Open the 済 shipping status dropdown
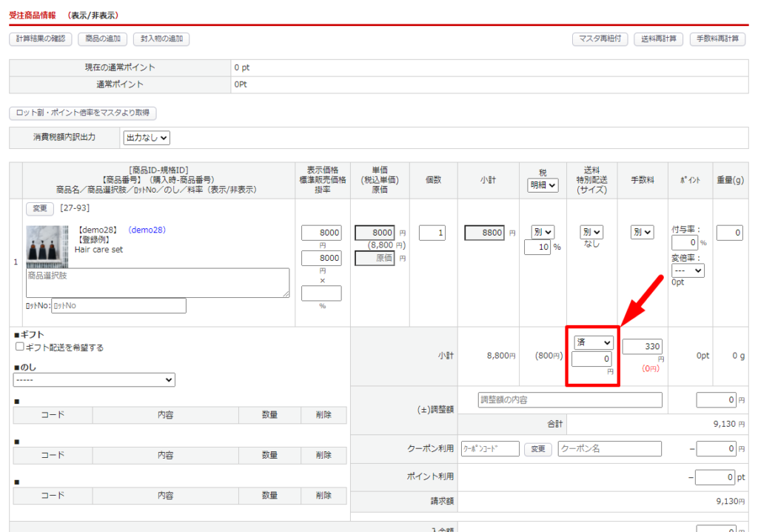The width and height of the screenshot is (758, 532). tap(594, 342)
